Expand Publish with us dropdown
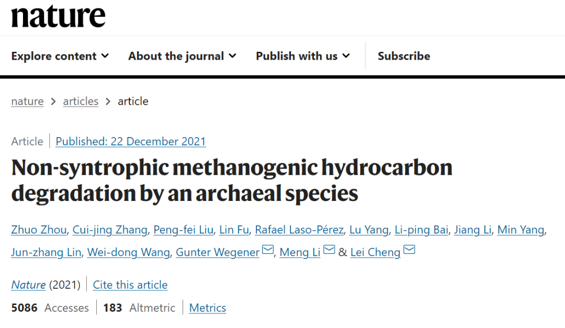565x328 pixels. coord(302,56)
